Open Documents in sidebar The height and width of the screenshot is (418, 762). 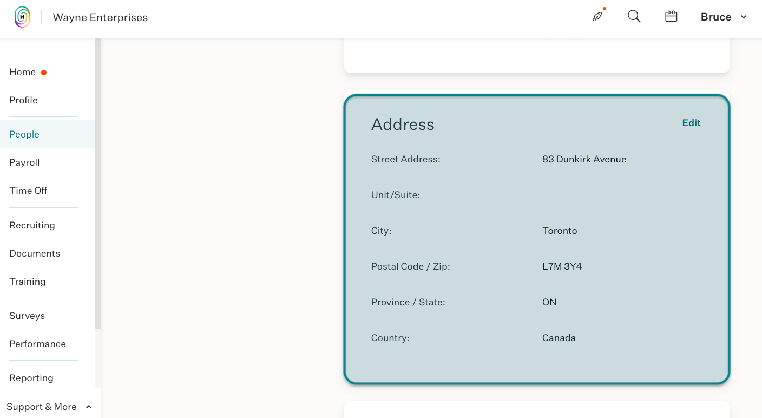pos(35,253)
